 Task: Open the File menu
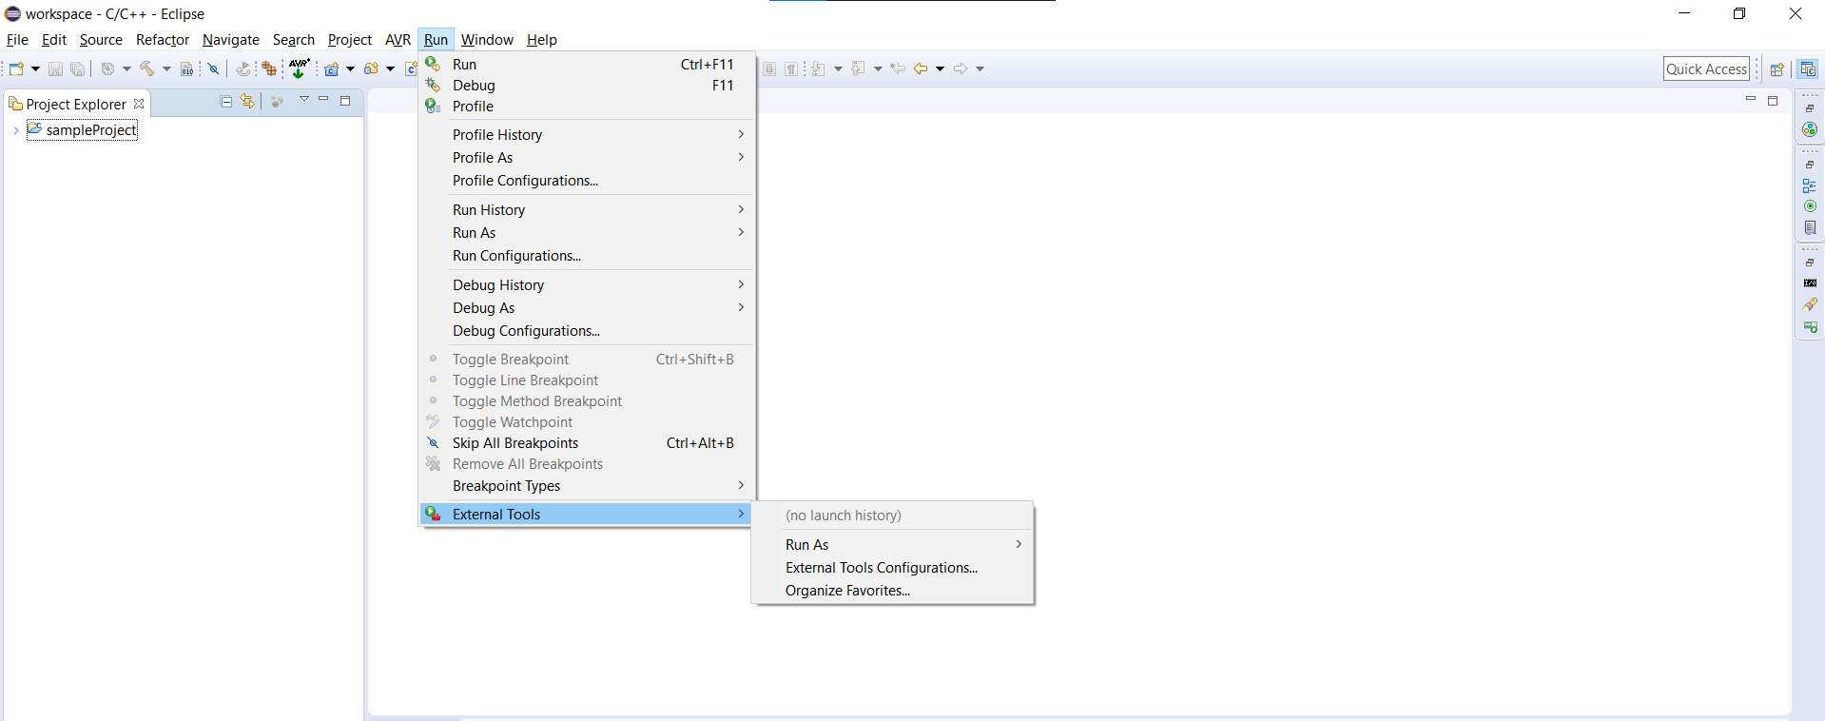[x=17, y=40]
